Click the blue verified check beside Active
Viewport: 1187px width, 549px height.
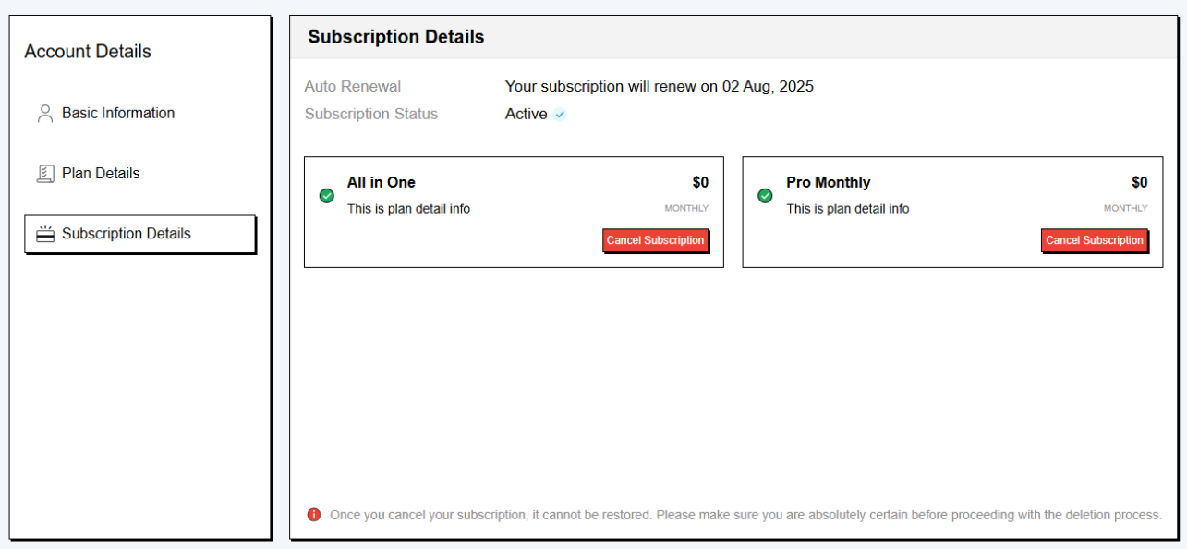pyautogui.click(x=560, y=115)
